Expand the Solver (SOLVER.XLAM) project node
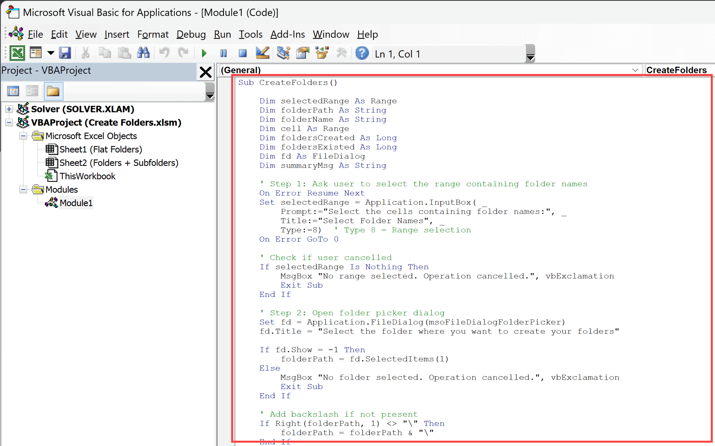This screenshot has width=715, height=446. [x=9, y=109]
